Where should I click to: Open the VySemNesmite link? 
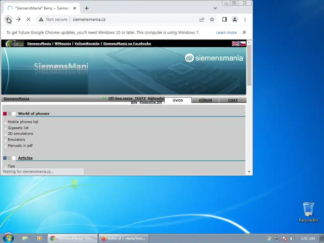click(87, 44)
